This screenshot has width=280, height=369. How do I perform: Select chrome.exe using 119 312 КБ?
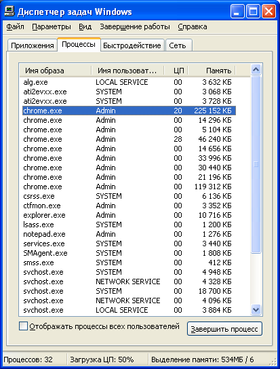click(129, 187)
